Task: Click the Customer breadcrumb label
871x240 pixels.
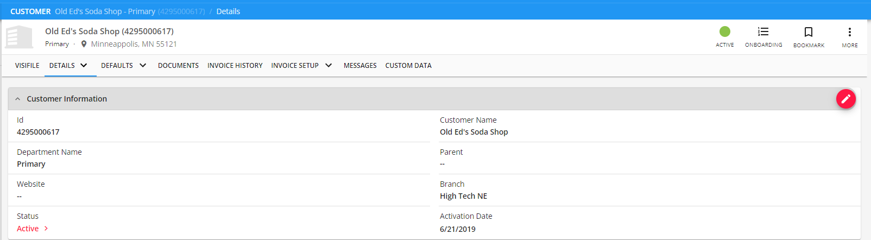Action: (x=30, y=11)
